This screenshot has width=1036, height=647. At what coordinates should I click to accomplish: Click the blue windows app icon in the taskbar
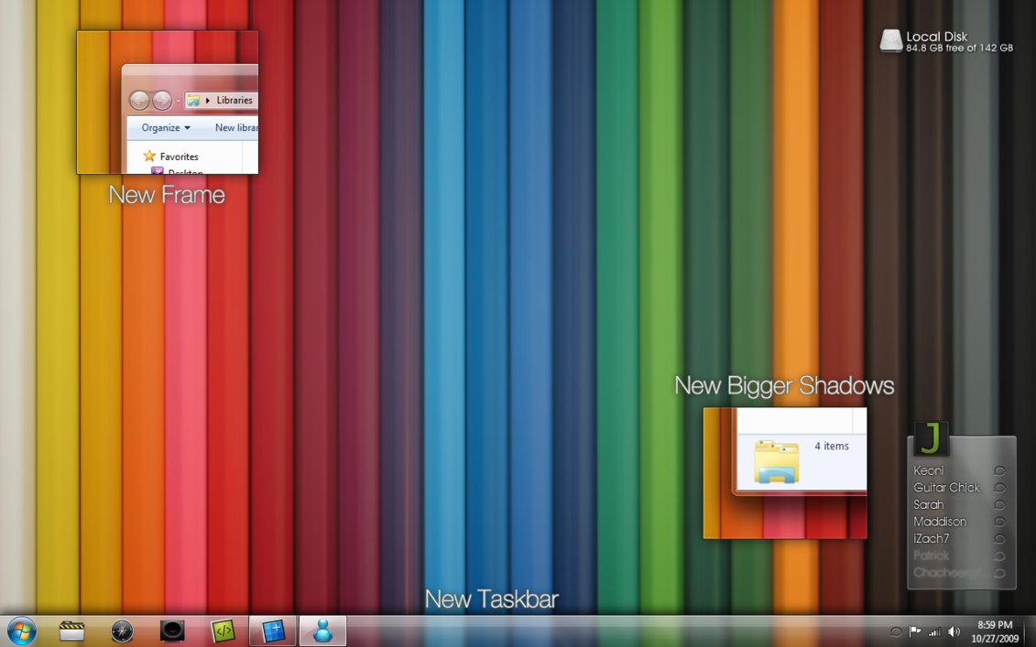coord(272,631)
